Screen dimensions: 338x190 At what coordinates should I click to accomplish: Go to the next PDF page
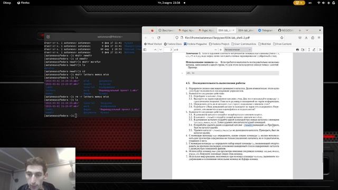pyautogui.click(x=161, y=50)
